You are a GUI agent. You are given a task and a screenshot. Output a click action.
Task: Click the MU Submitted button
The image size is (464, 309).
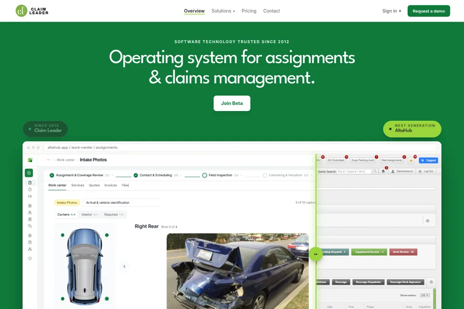pyautogui.click(x=336, y=160)
